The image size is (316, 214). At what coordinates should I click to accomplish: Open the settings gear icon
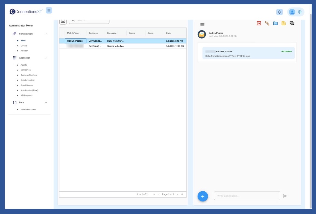300,12
